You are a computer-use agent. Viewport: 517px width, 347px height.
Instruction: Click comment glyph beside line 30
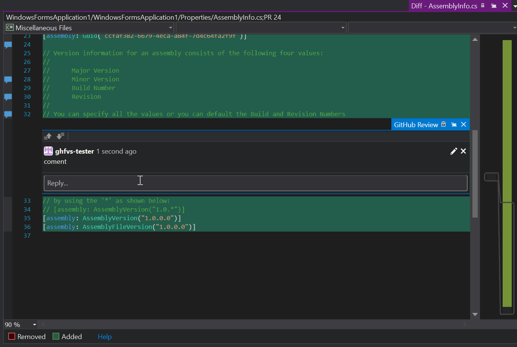pos(8,97)
